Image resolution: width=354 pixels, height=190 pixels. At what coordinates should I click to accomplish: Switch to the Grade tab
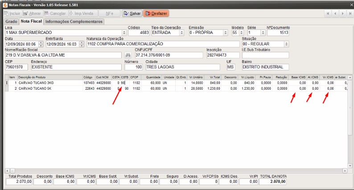coord(11,21)
